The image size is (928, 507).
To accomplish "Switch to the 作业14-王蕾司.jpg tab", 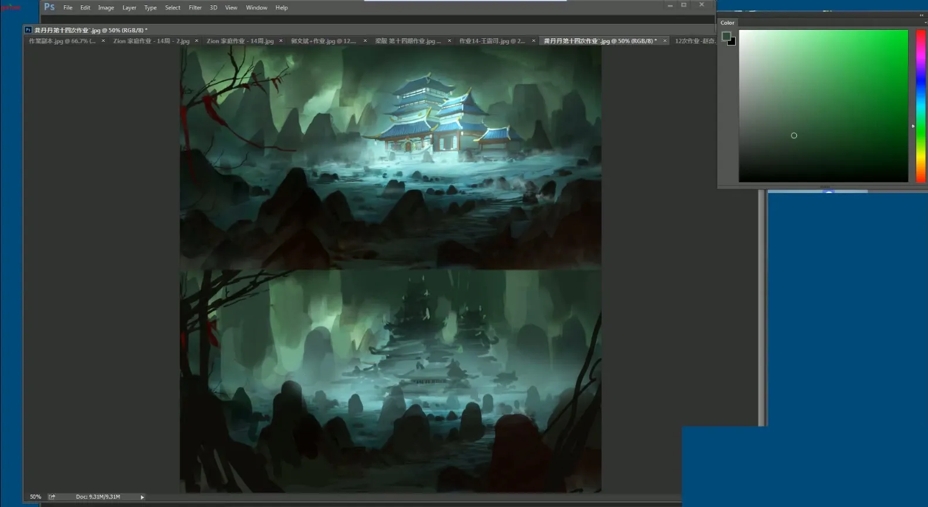I will click(492, 41).
